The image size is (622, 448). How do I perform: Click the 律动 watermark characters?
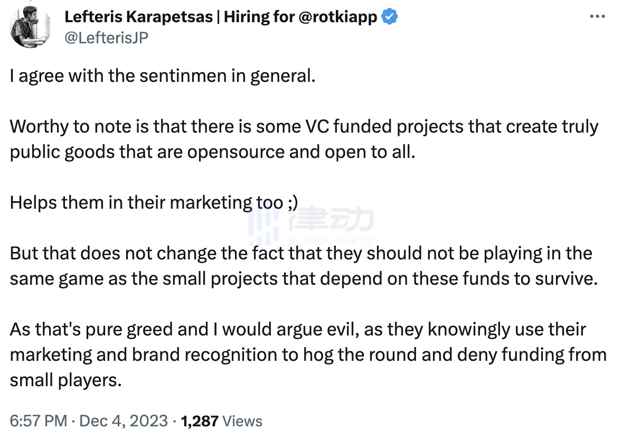click(332, 219)
